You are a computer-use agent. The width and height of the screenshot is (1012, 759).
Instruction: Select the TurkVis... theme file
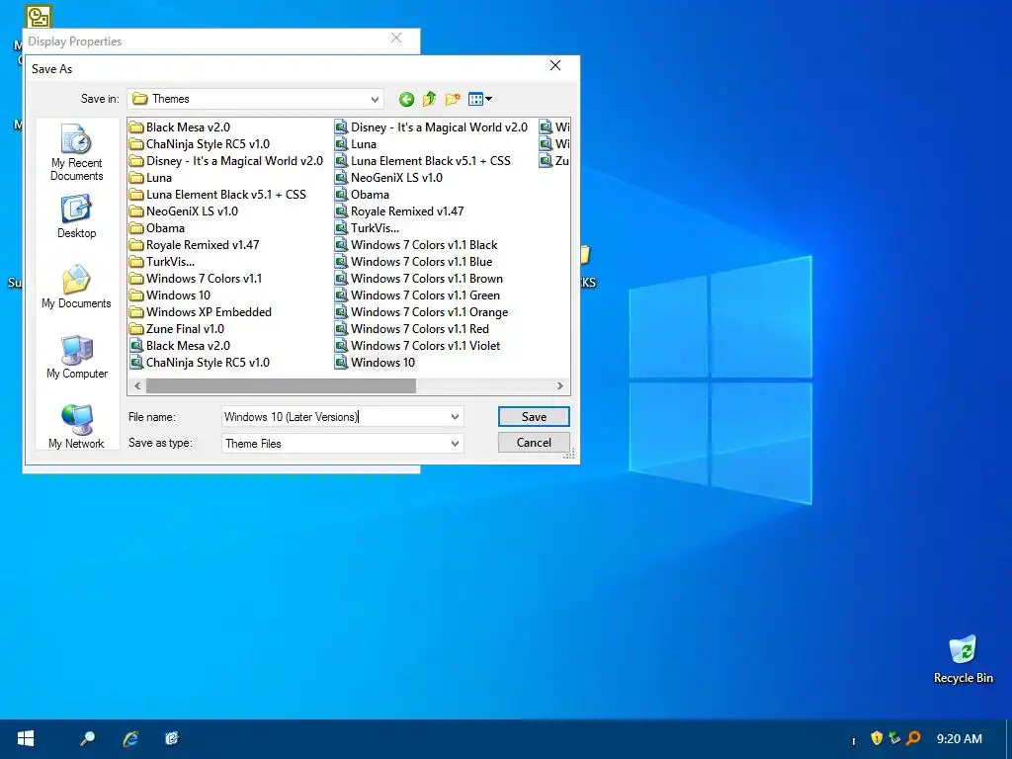click(x=368, y=228)
